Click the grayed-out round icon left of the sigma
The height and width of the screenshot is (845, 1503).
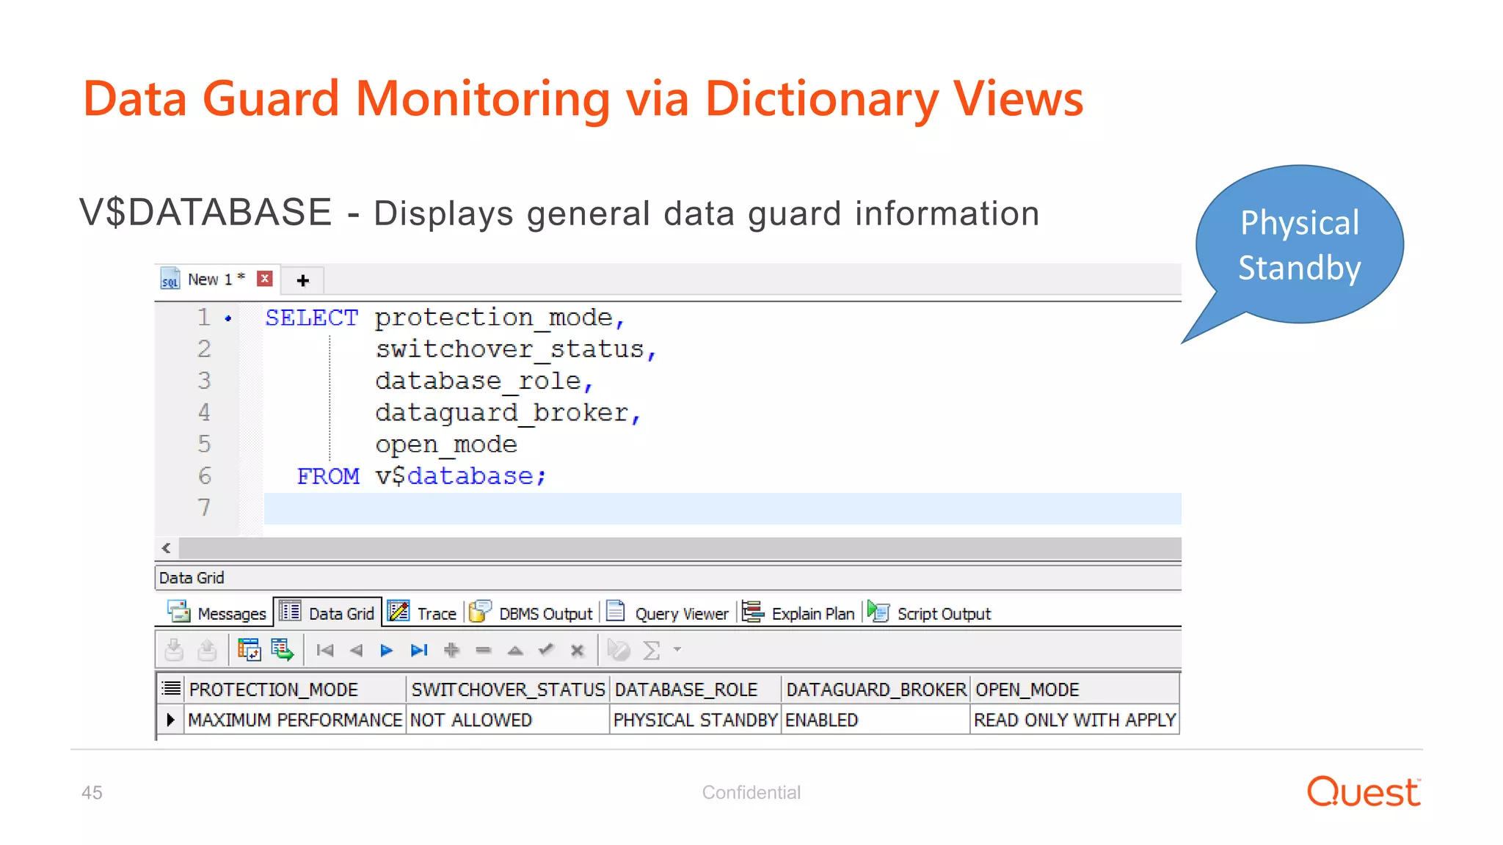click(x=619, y=650)
